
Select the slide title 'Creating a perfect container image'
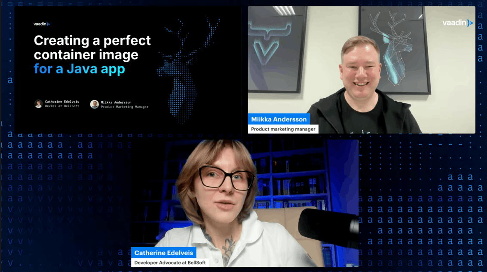(92, 48)
